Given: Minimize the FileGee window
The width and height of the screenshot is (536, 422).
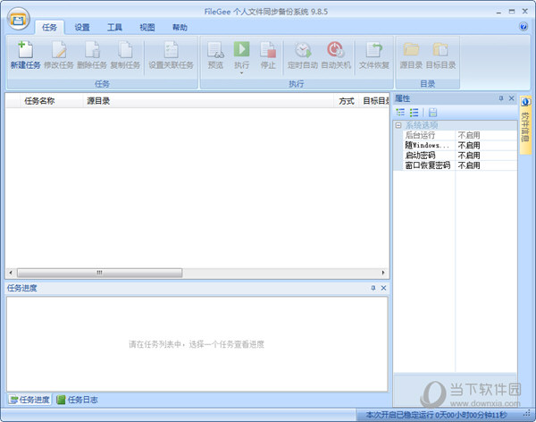Looking at the screenshot, I should tap(498, 12).
